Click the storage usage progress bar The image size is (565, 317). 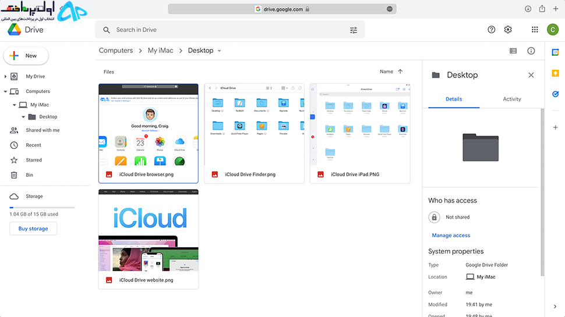(x=42, y=208)
